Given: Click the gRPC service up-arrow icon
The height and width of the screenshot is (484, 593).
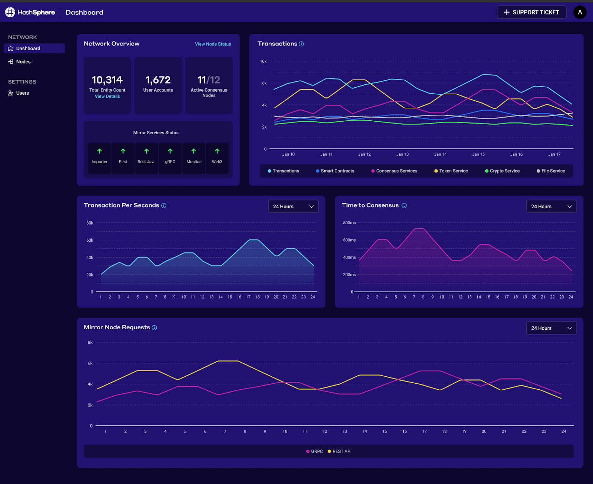Looking at the screenshot, I should pyautogui.click(x=170, y=151).
